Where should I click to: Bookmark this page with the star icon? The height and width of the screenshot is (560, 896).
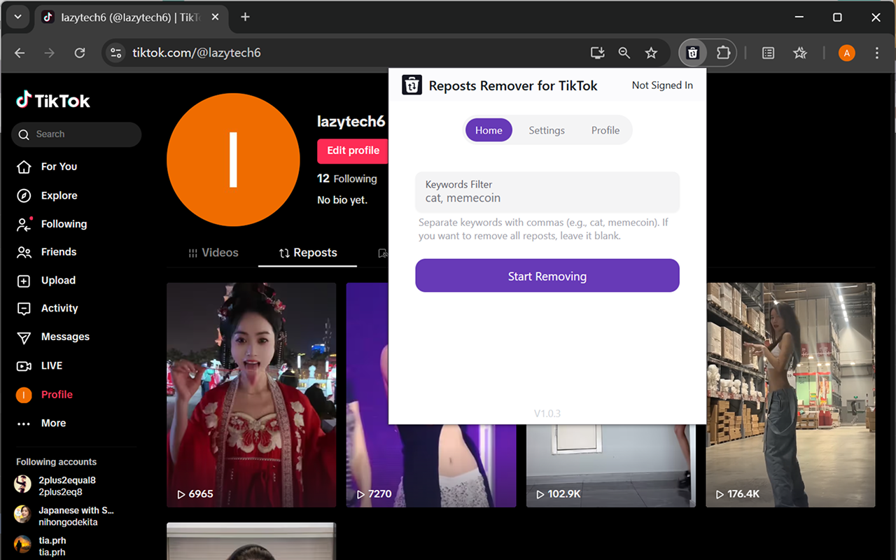651,53
